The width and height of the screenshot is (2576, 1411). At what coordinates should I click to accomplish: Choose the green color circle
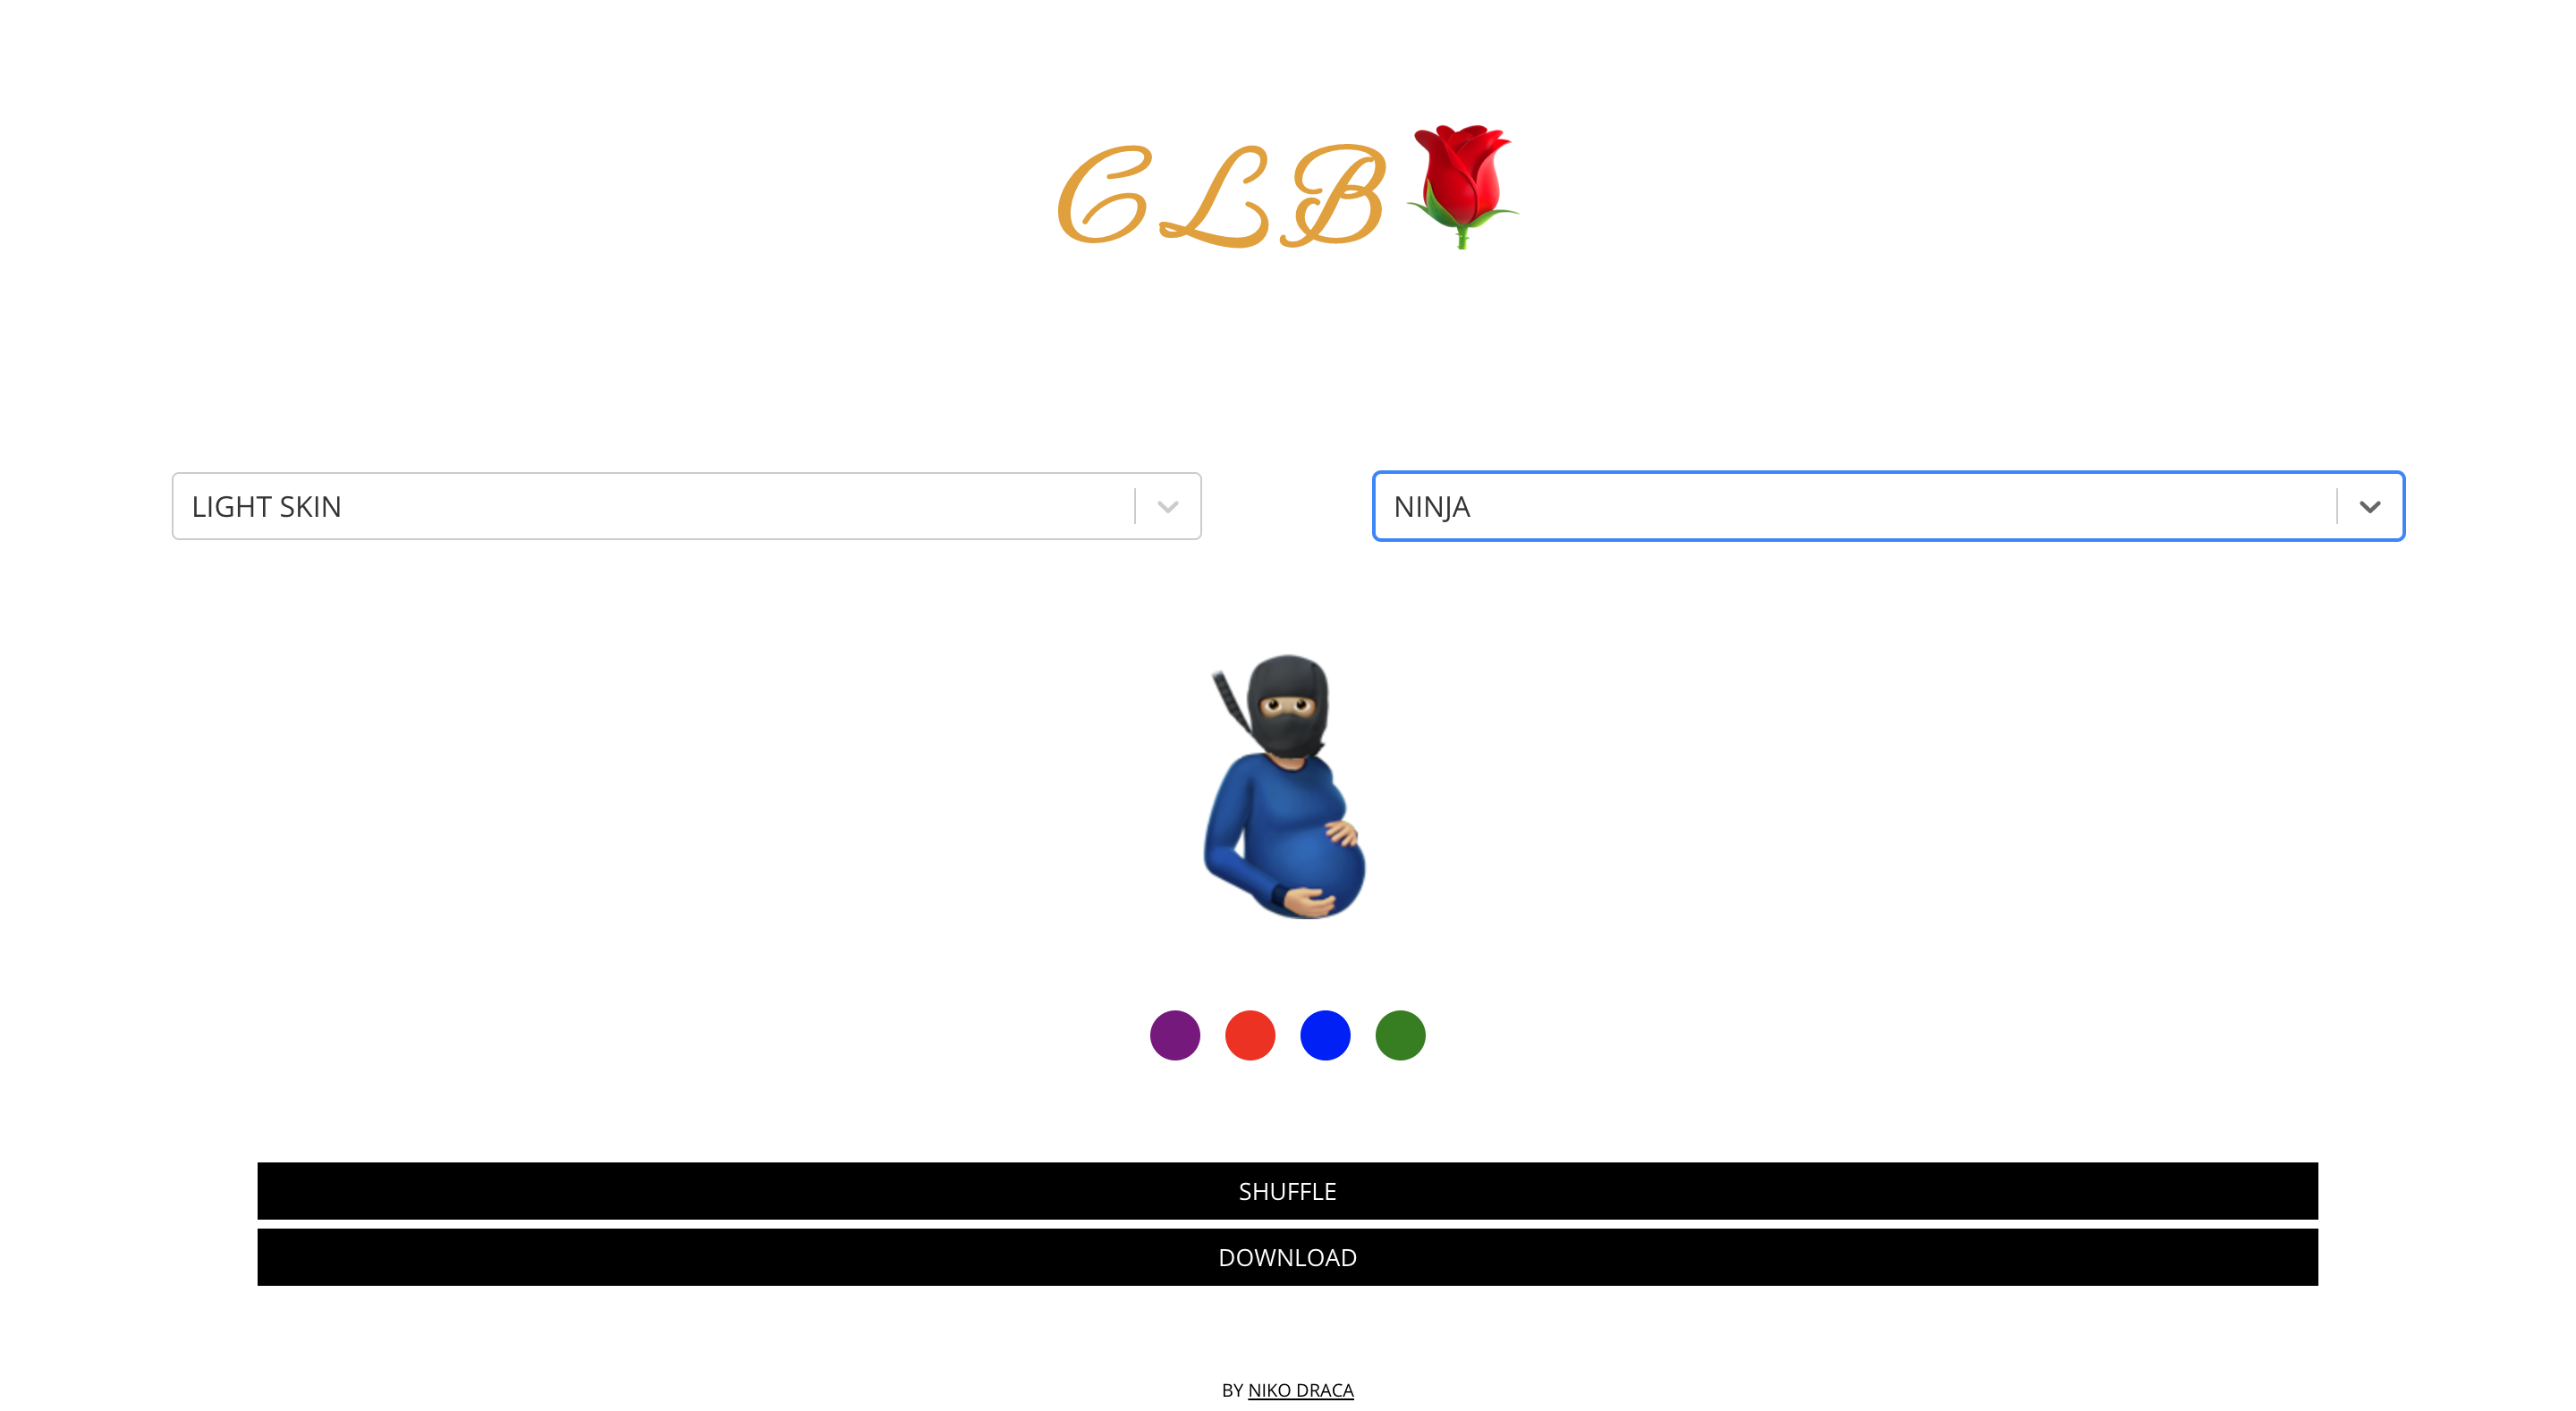point(1400,1035)
